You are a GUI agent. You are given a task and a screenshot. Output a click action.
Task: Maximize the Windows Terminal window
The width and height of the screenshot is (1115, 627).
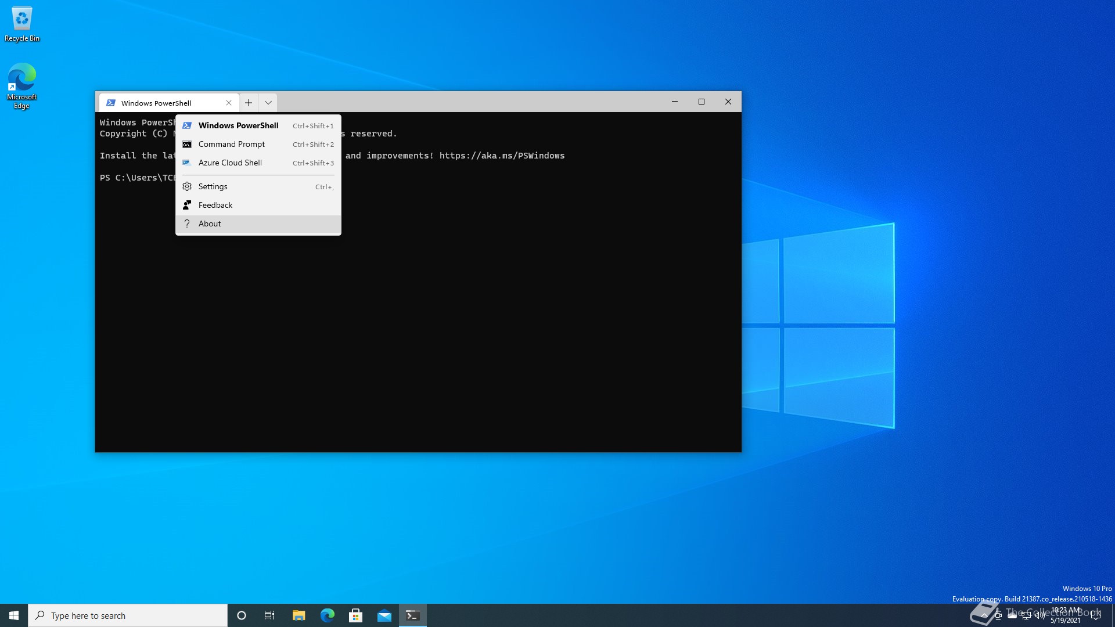click(702, 102)
